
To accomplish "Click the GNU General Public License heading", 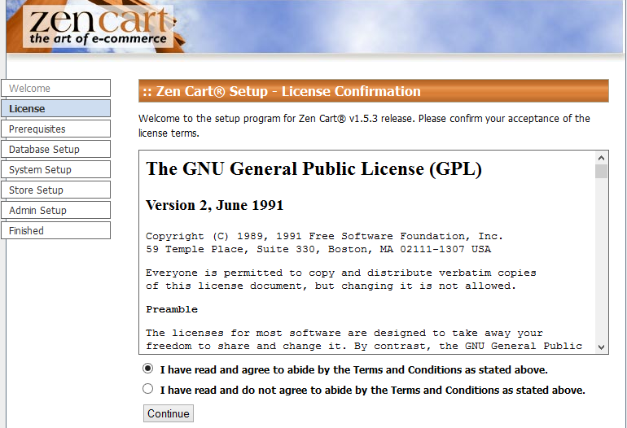I will coord(313,168).
